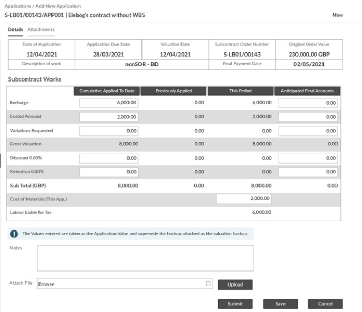Viewport: 362px width, 312px height.
Task: Click Retention Anticipated Final Accounts input
Action: tap(308, 171)
